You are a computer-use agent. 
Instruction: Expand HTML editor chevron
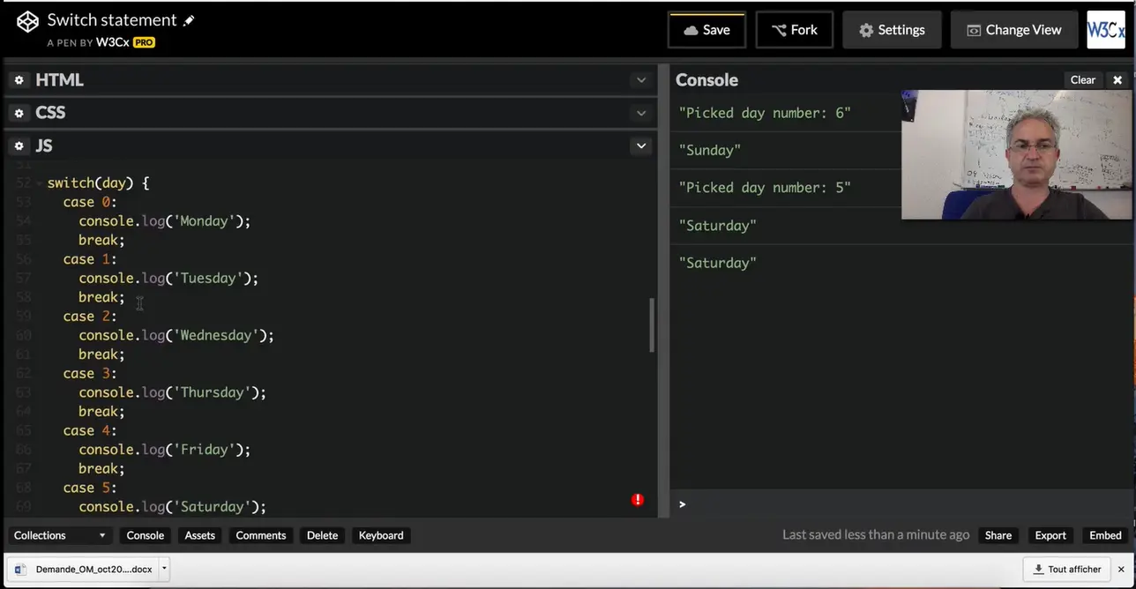[641, 80]
